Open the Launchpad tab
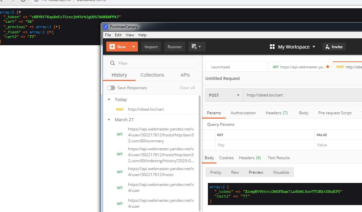This screenshot has height=212, width=362. [x=236, y=67]
